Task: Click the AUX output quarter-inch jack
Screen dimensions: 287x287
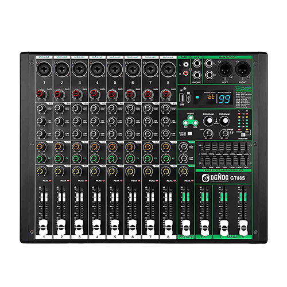Action: 197,63
